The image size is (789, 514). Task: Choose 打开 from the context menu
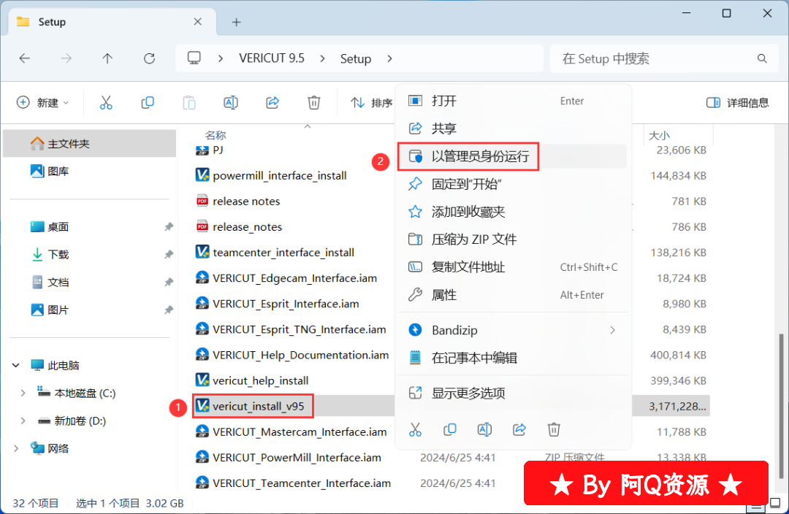512,101
